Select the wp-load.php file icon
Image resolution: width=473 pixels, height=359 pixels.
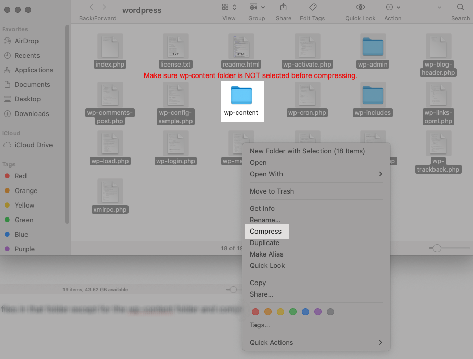coord(110,143)
